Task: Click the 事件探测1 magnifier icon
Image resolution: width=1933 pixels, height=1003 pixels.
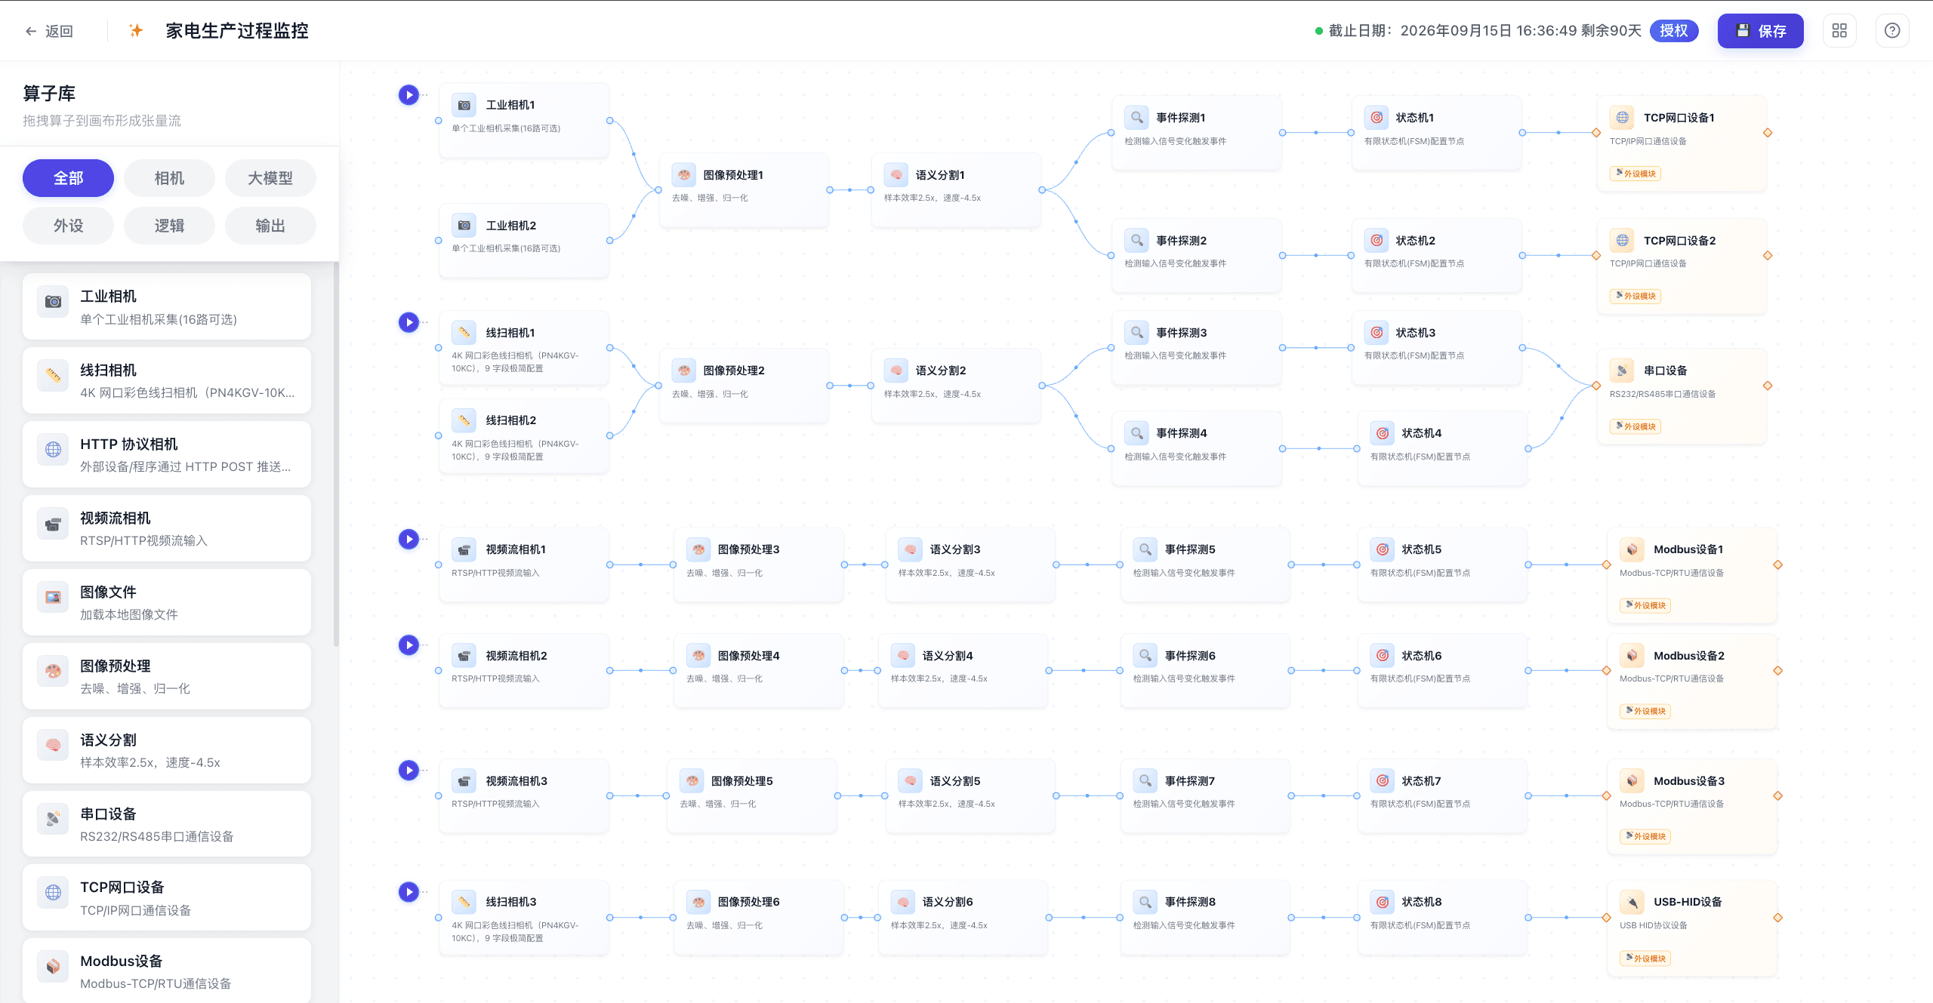Action: [x=1137, y=118]
